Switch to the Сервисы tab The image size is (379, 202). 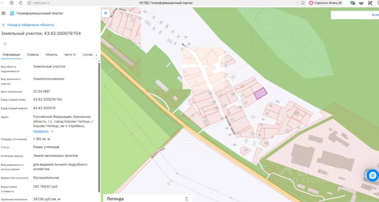click(x=33, y=55)
